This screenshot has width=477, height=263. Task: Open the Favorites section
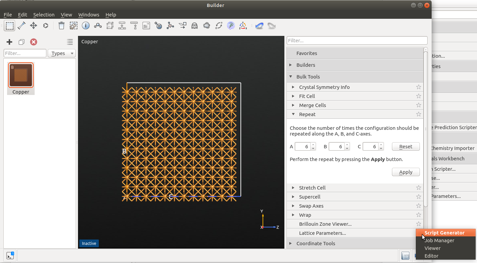pos(355,53)
